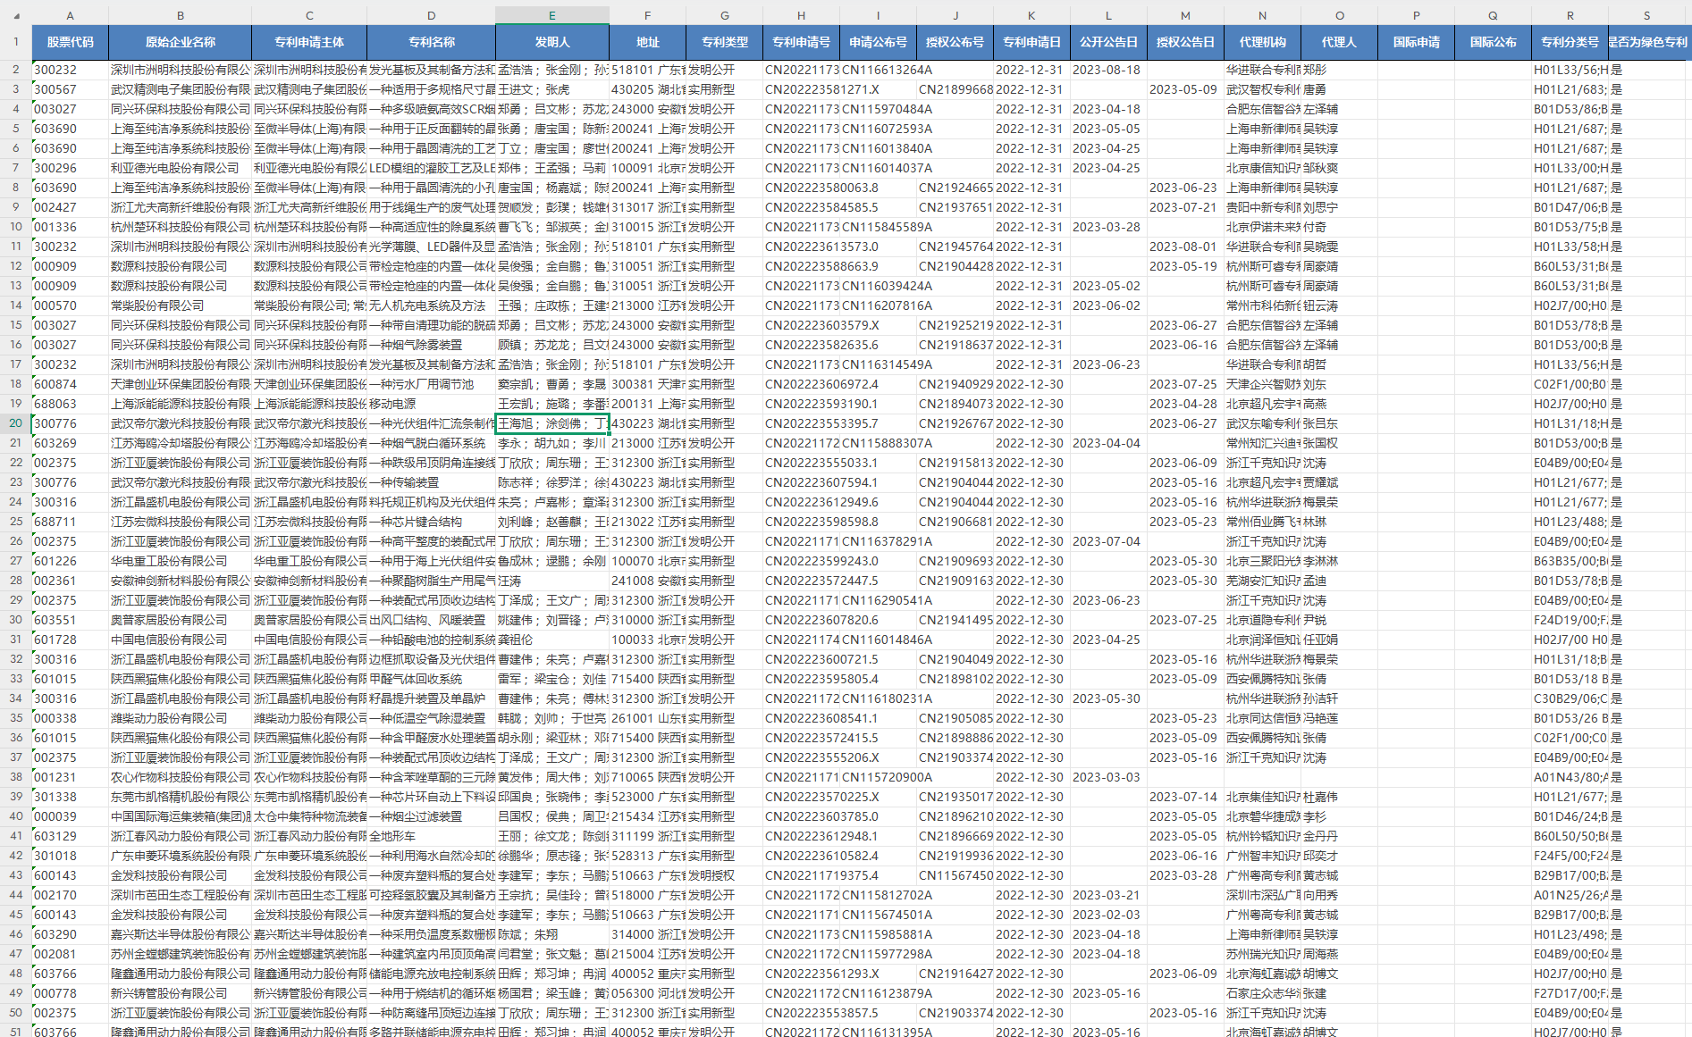Click stock code cell 000570
The width and height of the screenshot is (1692, 1037).
[70, 305]
